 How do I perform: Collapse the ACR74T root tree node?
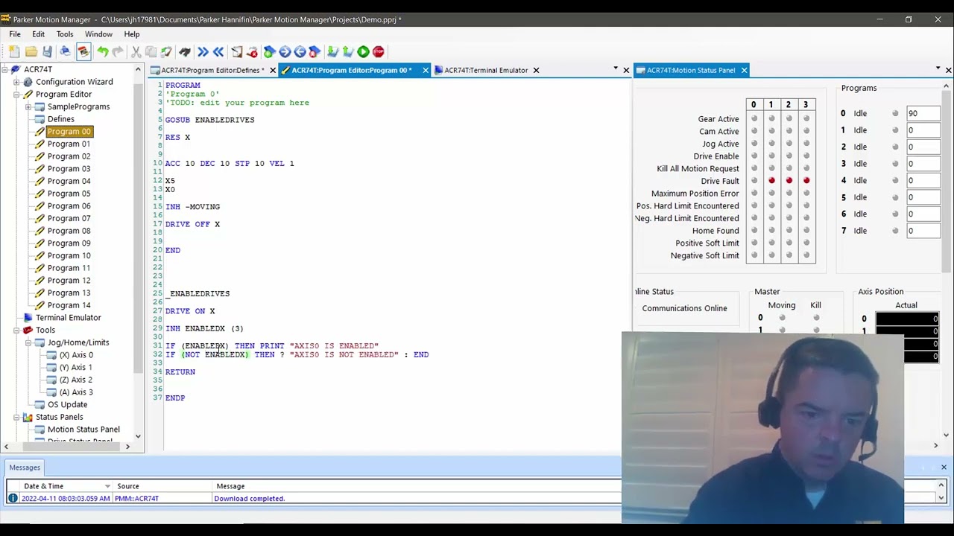(x=4, y=69)
